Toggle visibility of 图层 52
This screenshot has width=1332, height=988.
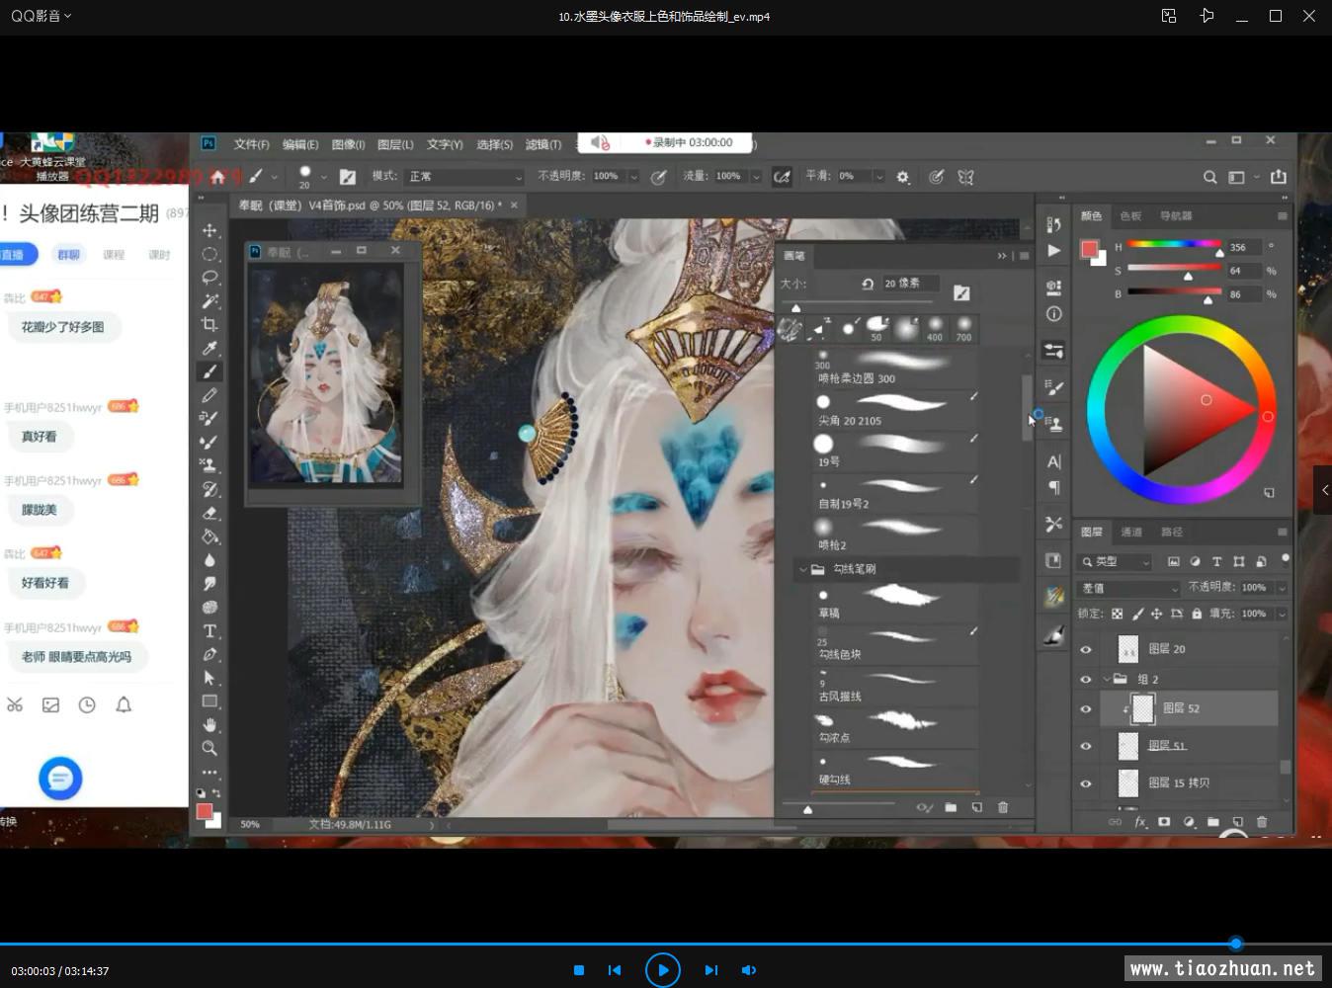pos(1086,708)
